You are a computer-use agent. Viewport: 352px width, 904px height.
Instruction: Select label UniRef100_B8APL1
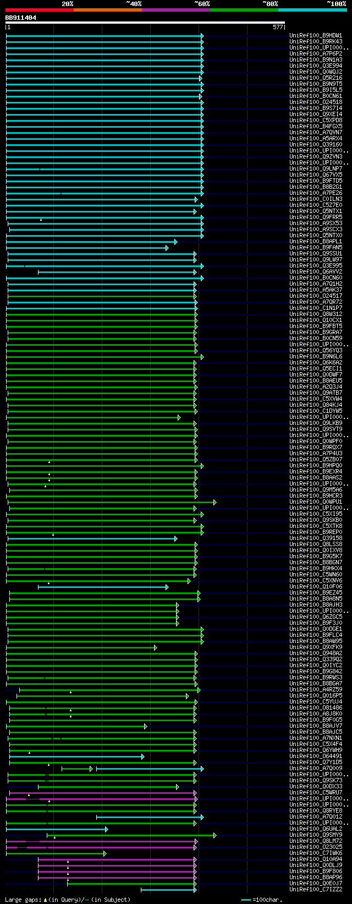pyautogui.click(x=316, y=242)
